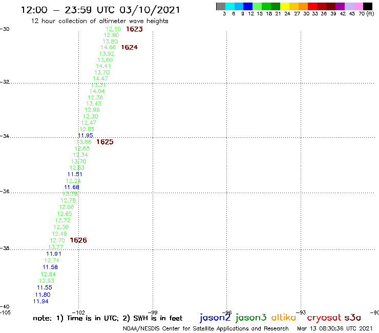379x333 pixels.
Task: Click the 1625 time marker
Action: 105,142
